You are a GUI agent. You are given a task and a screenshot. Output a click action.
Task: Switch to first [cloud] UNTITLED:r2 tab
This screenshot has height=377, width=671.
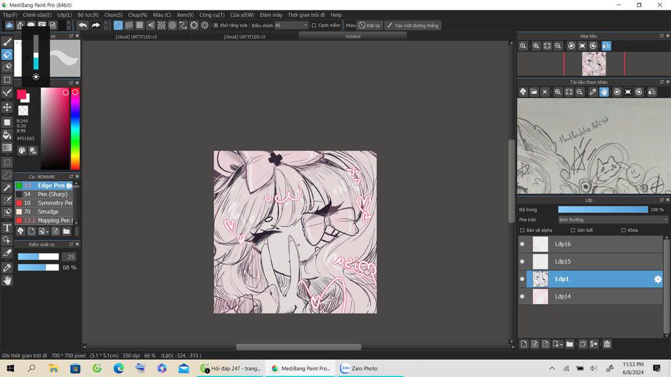point(136,37)
